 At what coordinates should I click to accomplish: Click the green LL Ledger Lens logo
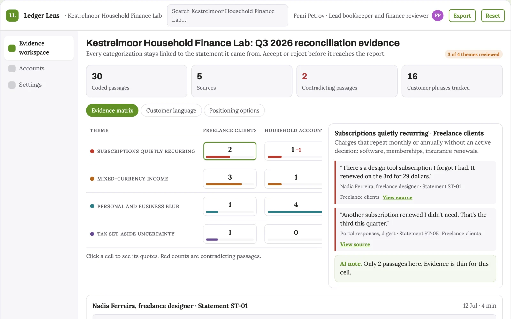click(12, 15)
